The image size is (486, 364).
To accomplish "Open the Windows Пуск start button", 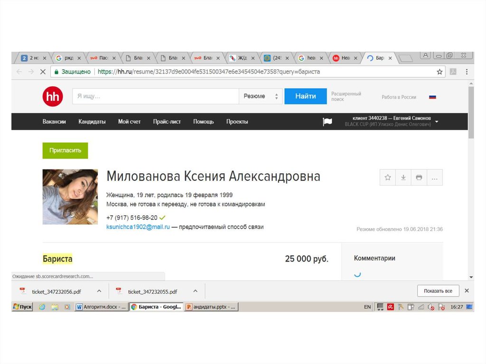I will click(22, 307).
